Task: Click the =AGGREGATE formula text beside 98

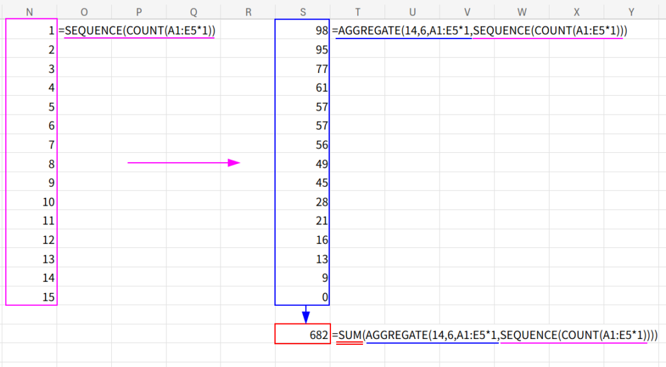Action: pyautogui.click(x=479, y=31)
